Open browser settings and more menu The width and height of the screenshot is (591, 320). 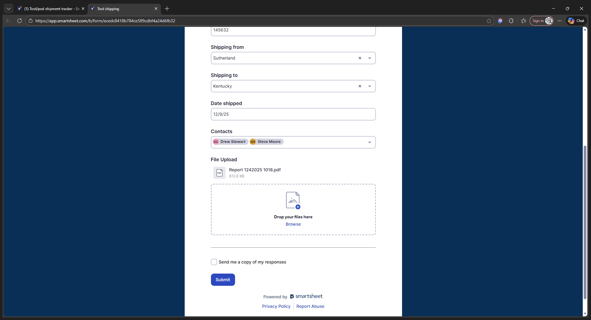point(559,21)
